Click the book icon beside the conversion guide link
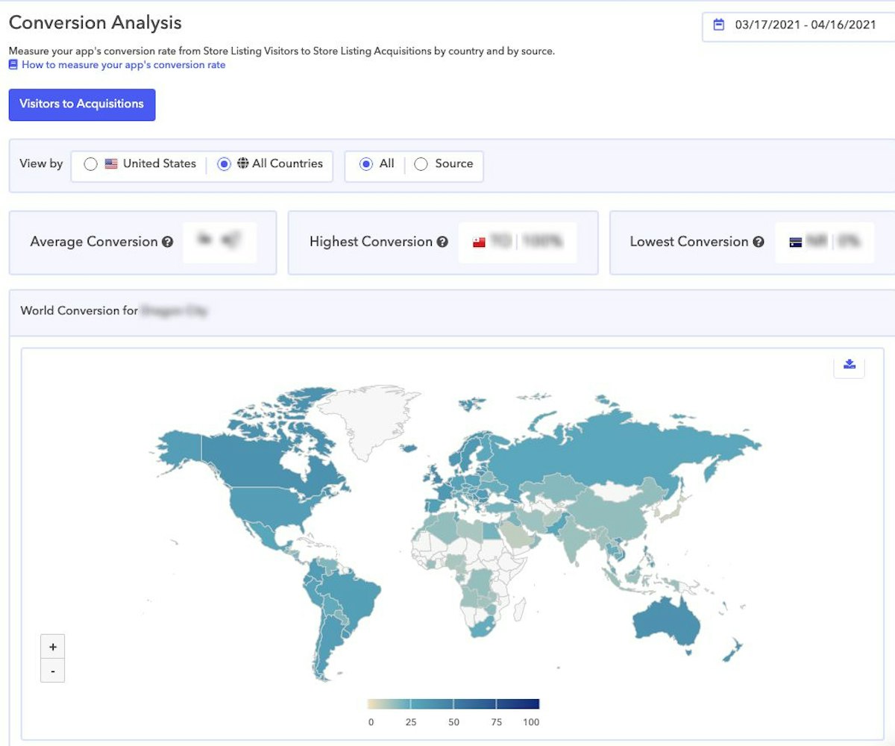 pos(13,65)
